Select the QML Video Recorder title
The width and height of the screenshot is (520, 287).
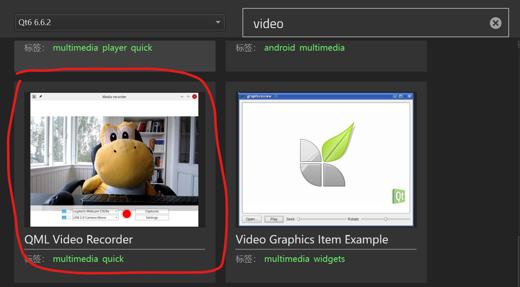coord(79,240)
